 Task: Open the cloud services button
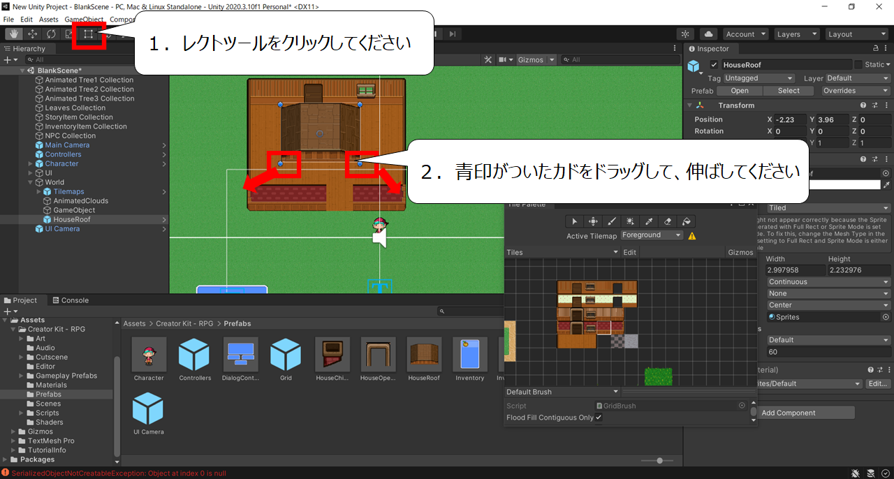[708, 34]
